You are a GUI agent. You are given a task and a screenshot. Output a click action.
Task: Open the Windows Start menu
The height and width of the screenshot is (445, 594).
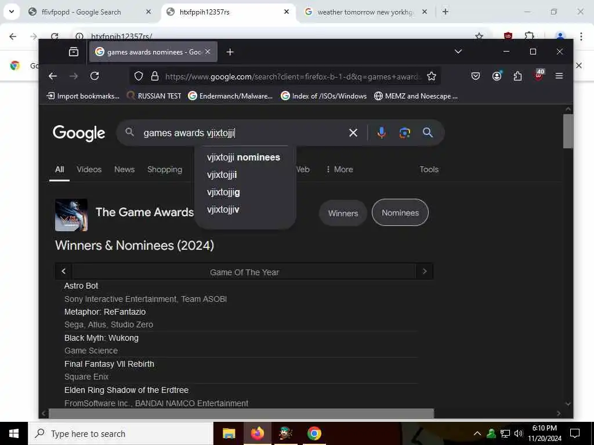click(14, 433)
